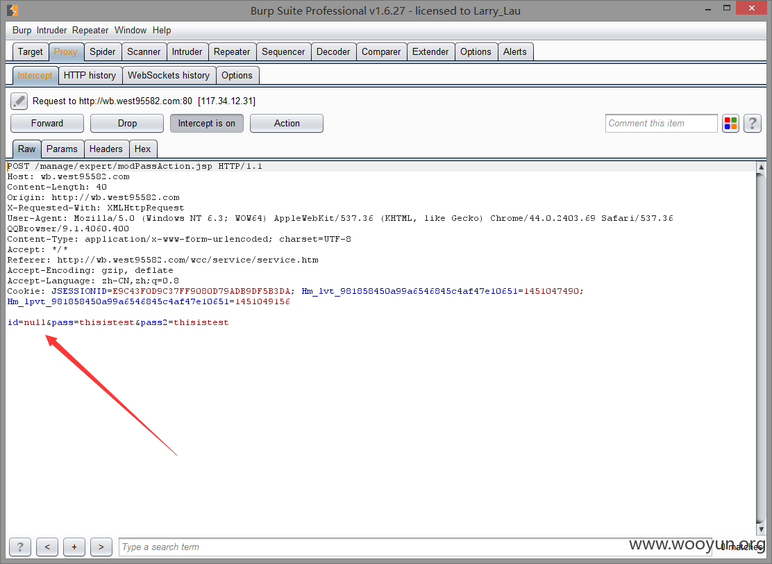Select the Raw view tab

26,149
